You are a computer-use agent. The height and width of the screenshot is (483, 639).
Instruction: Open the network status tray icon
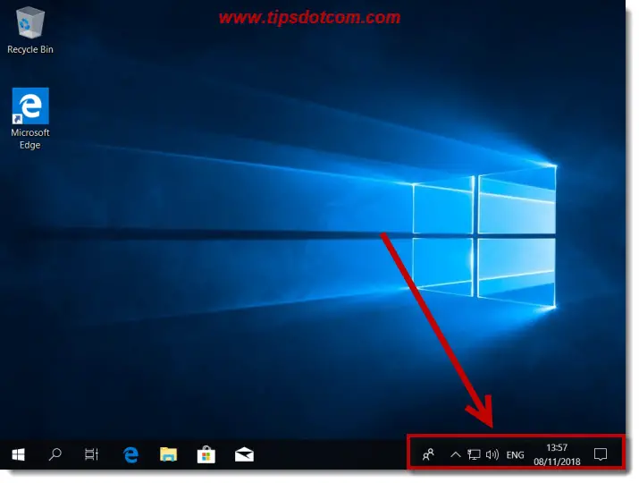pyautogui.click(x=474, y=454)
